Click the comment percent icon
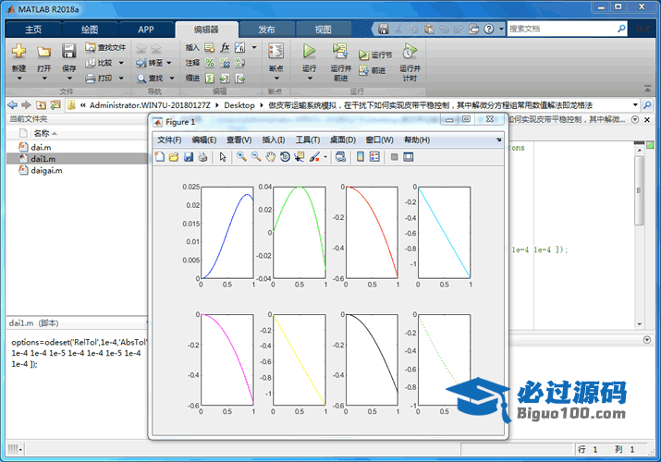The height and width of the screenshot is (462, 661). pyautogui.click(x=210, y=63)
